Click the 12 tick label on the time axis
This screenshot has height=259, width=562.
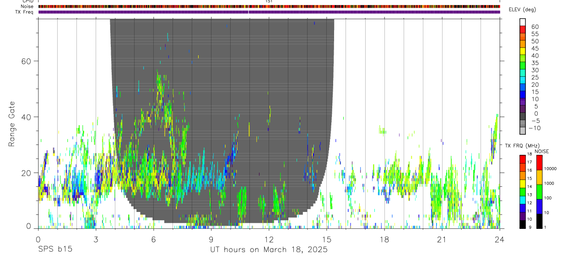[x=269, y=239]
